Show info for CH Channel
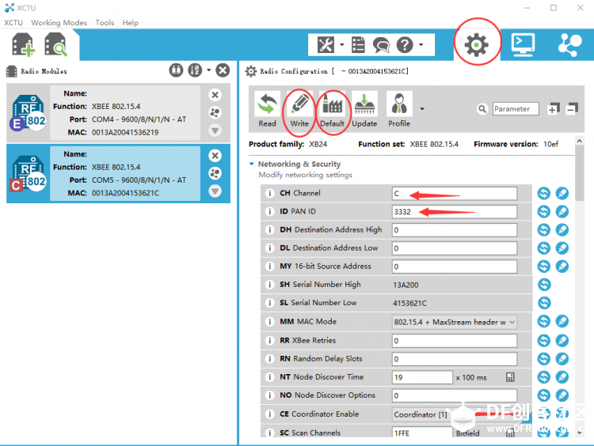The height and width of the screenshot is (446, 594). click(269, 193)
